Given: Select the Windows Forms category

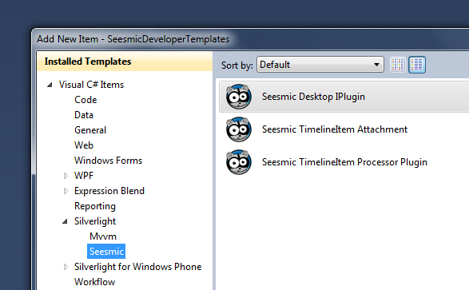Looking at the screenshot, I should [x=108, y=161].
